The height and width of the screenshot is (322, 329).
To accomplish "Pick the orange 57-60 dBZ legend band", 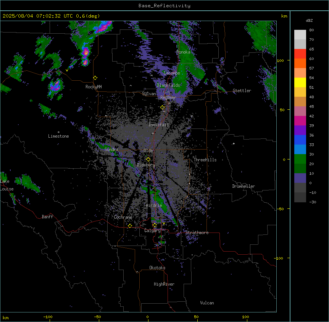I will (x=300, y=63).
